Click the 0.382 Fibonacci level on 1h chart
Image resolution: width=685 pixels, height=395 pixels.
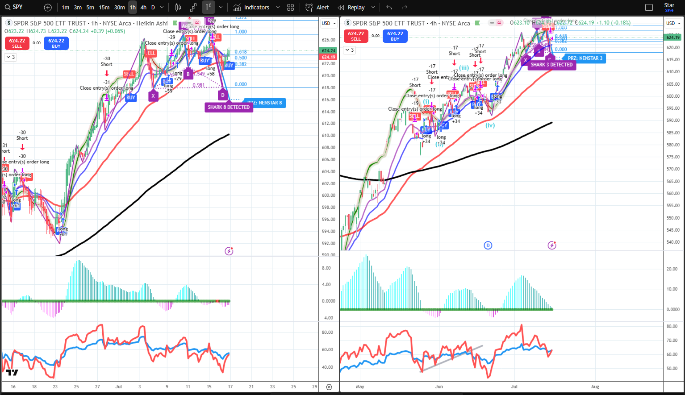point(241,64)
